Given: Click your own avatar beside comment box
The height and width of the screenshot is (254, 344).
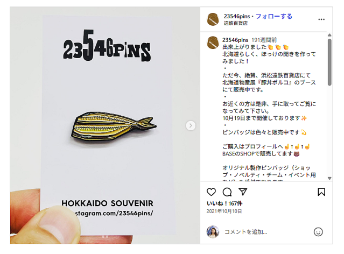Looking at the screenshot, I should (x=213, y=232).
